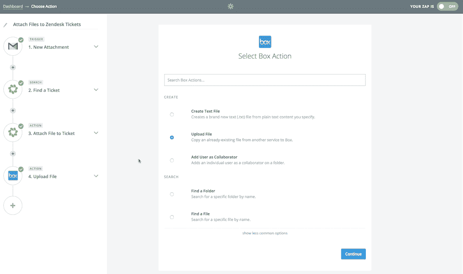Click the Continue button
This screenshot has width=463, height=274.
click(353, 254)
